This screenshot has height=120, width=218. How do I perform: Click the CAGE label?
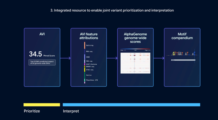pyautogui.click(x=88, y=57)
